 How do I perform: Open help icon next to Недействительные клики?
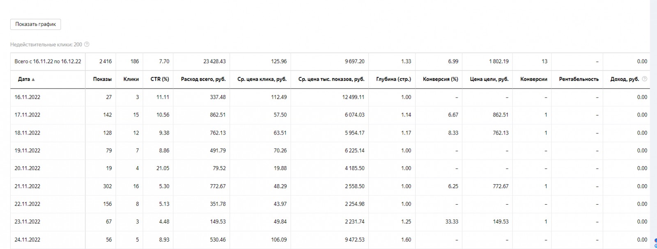87,45
